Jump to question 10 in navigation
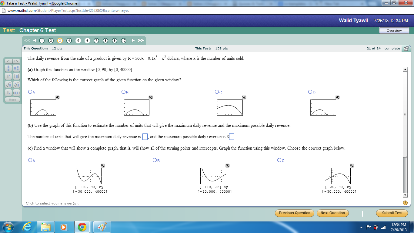414x233 pixels. tap(123, 40)
